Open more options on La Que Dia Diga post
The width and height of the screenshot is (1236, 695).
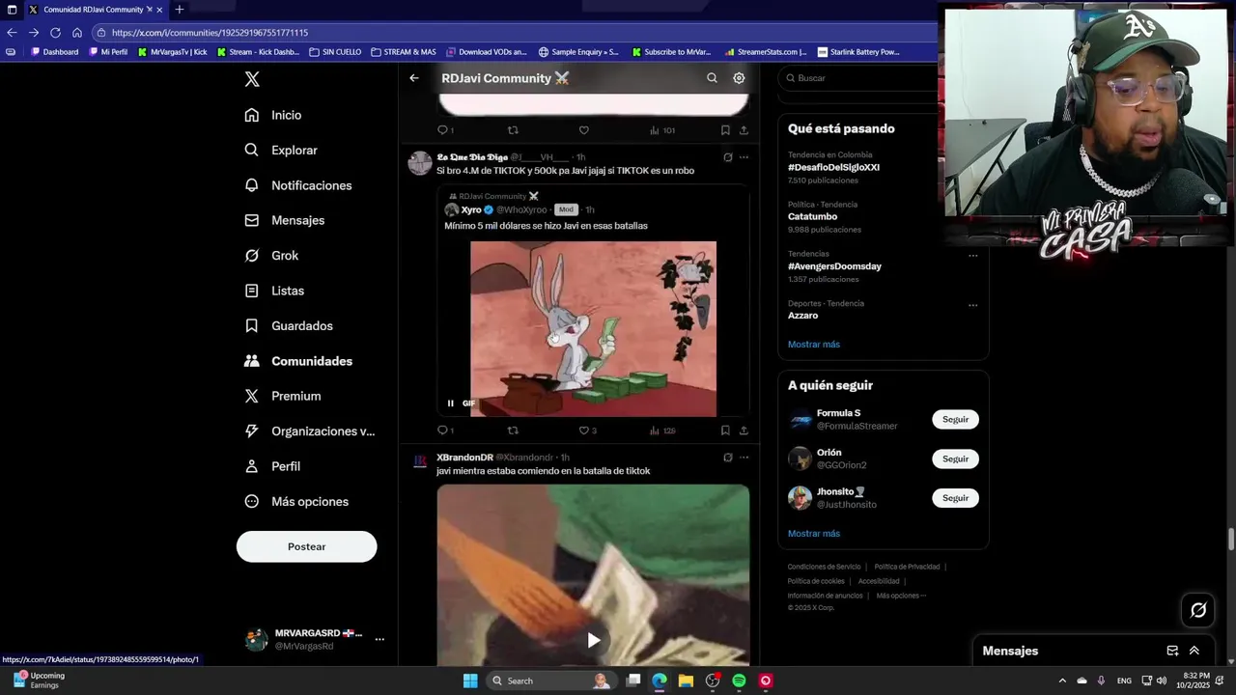[744, 157]
